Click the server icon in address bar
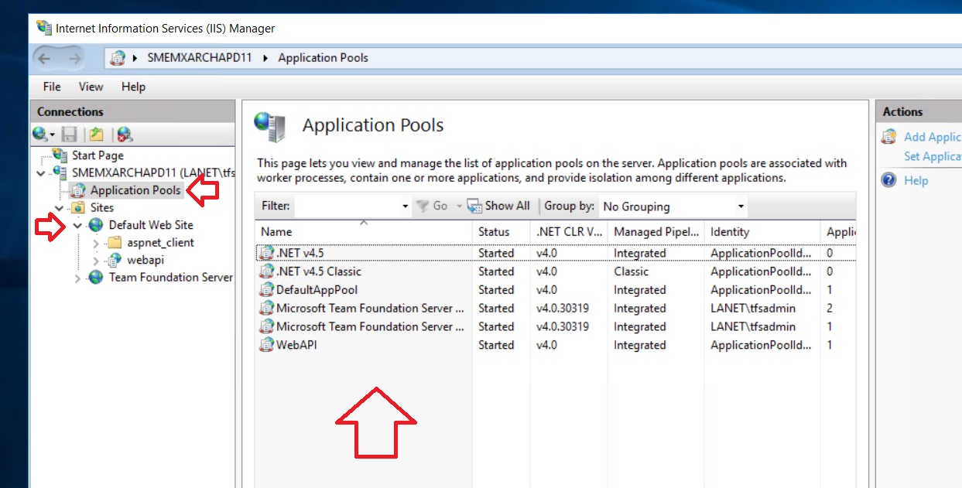962x488 pixels. pyautogui.click(x=118, y=58)
